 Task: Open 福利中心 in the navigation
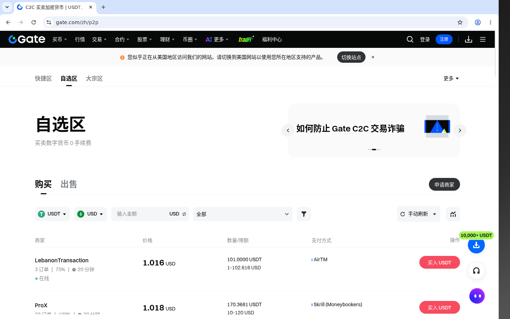272,39
